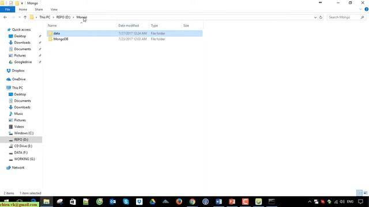This screenshot has height=207, width=369.
Task: Open Dropbox in navigation pane
Action: point(18,71)
